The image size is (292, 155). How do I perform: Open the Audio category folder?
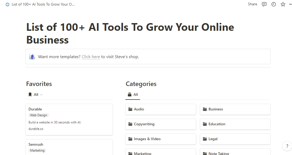[x=161, y=109]
